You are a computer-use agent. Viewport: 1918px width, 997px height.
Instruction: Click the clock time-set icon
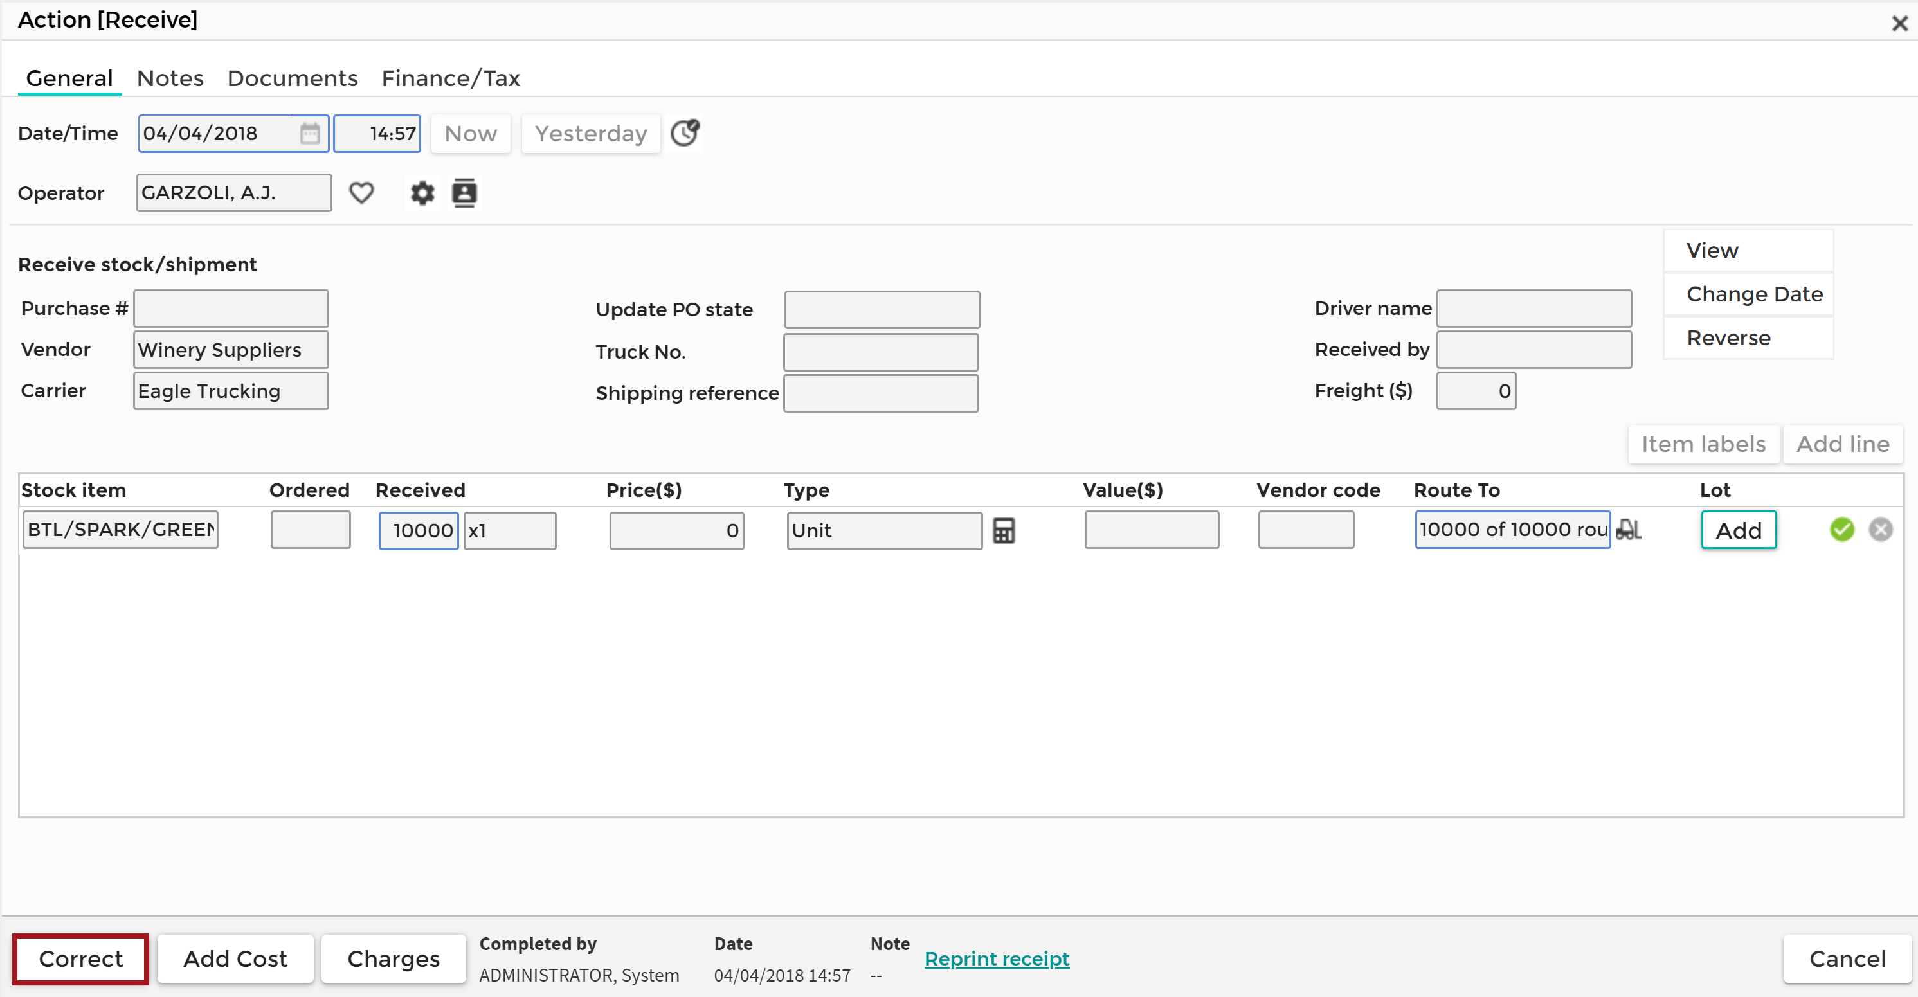click(685, 132)
